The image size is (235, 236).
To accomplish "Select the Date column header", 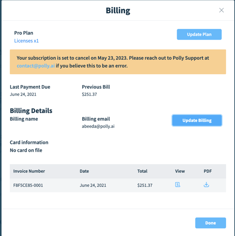I will point(84,171).
